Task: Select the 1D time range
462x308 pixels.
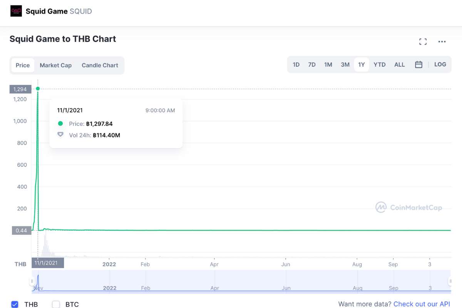Action: click(x=296, y=64)
